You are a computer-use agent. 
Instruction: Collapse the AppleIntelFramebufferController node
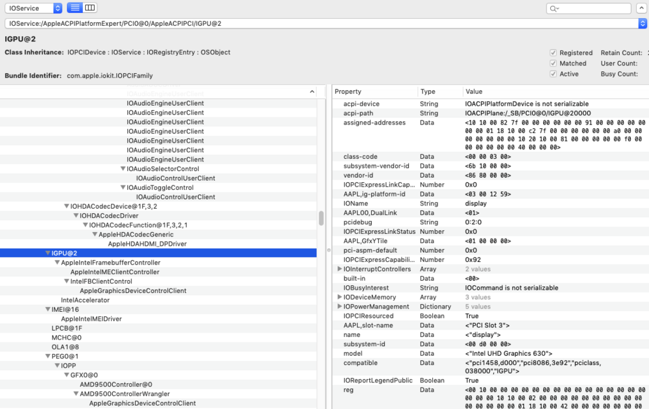56,263
